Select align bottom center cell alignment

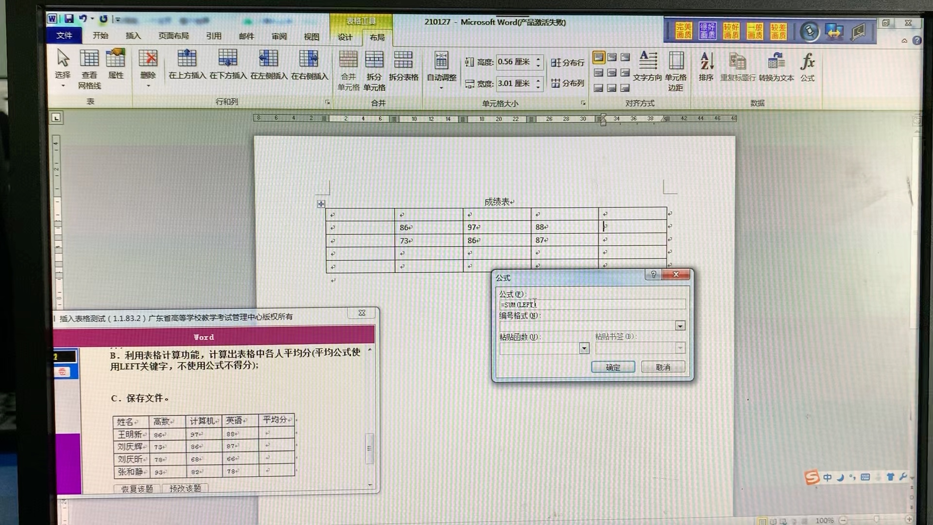click(612, 88)
